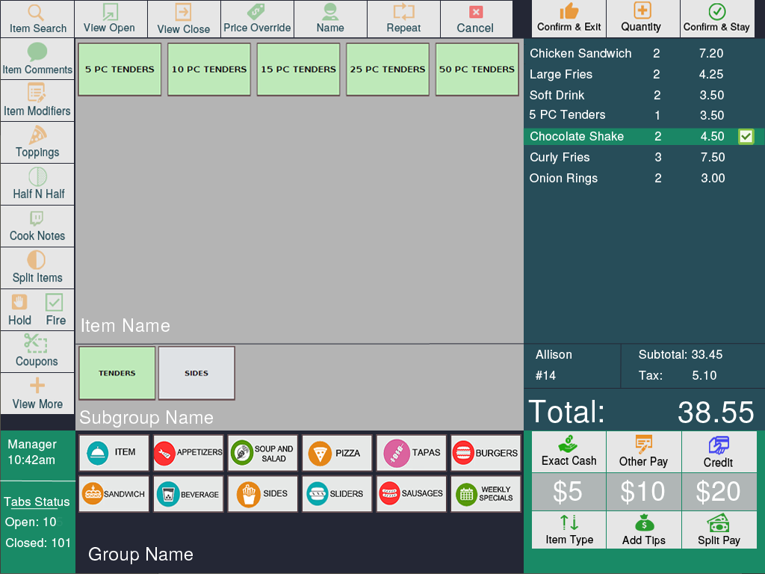Select the $10 quick cash button
The height and width of the screenshot is (574, 765).
[x=643, y=492]
